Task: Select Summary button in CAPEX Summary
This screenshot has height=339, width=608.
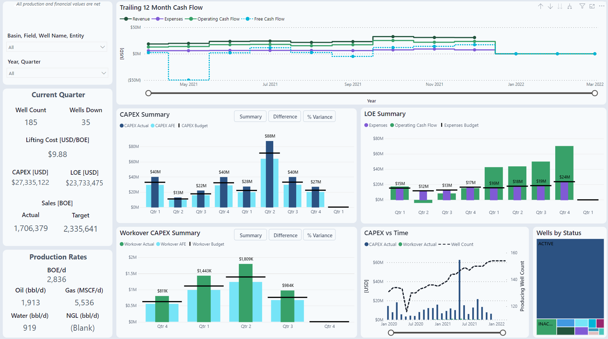Action: click(250, 117)
